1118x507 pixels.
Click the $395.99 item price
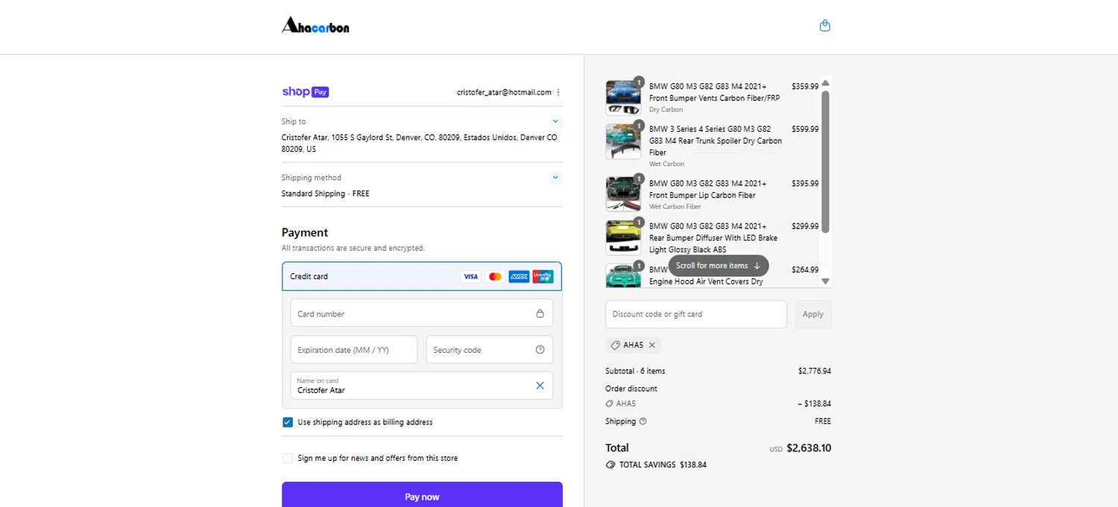coord(805,183)
